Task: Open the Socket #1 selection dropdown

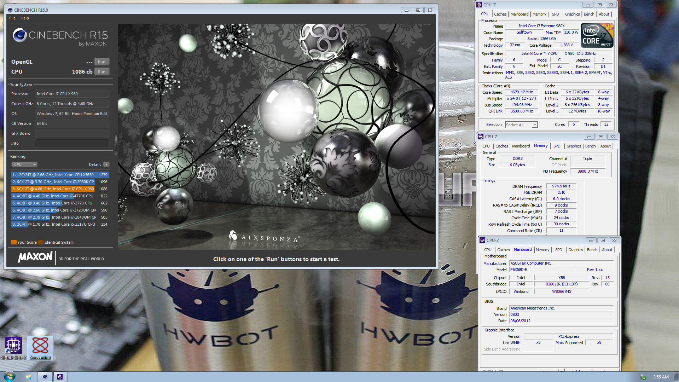Action: pyautogui.click(x=521, y=125)
